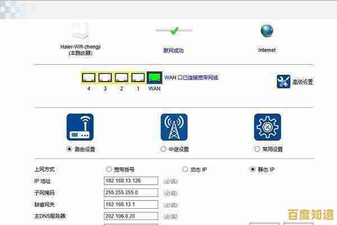
Task: Click the relay tower settings icon
Action: pos(174,127)
